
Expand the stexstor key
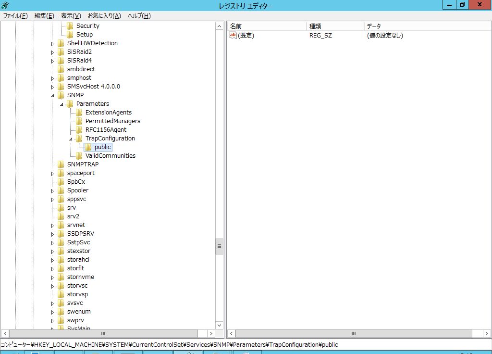tap(52, 252)
